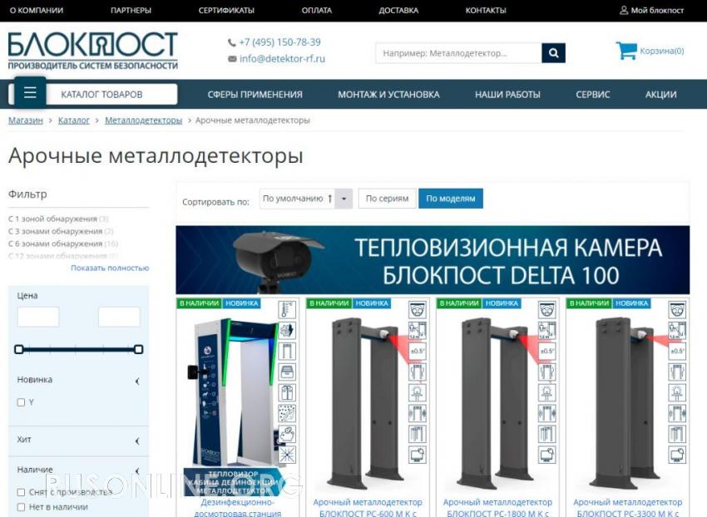Follow the 'Каталог' breadcrumb link
This screenshot has width=707, height=517.
(74, 121)
